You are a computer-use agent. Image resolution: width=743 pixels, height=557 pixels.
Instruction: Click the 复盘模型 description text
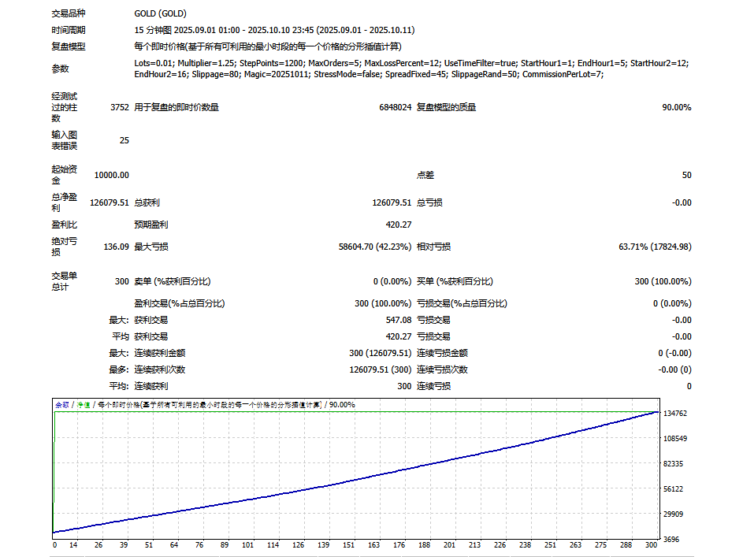click(x=268, y=46)
